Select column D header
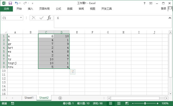 62,32
